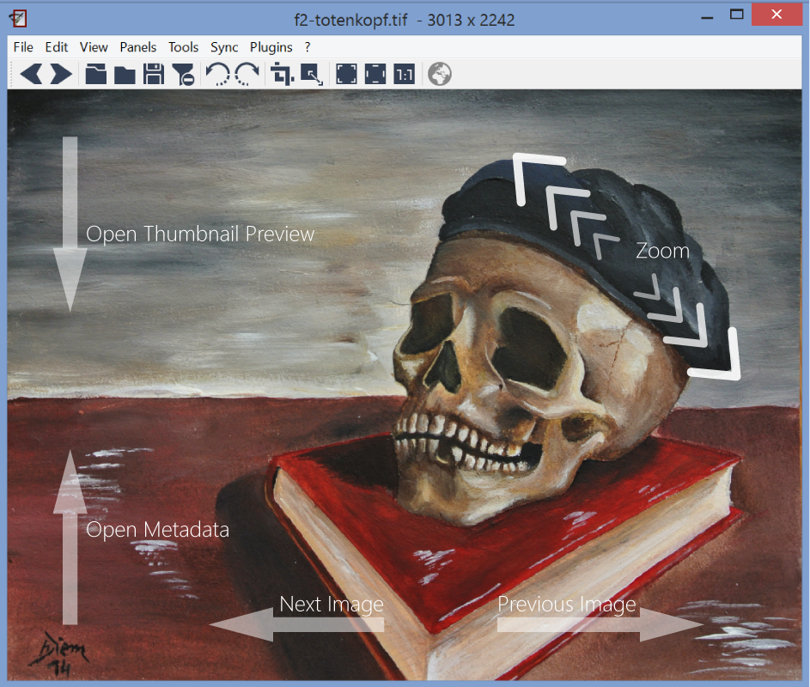Click the title text f2-totenkopf.tif - 3013 x 2242

click(x=405, y=20)
